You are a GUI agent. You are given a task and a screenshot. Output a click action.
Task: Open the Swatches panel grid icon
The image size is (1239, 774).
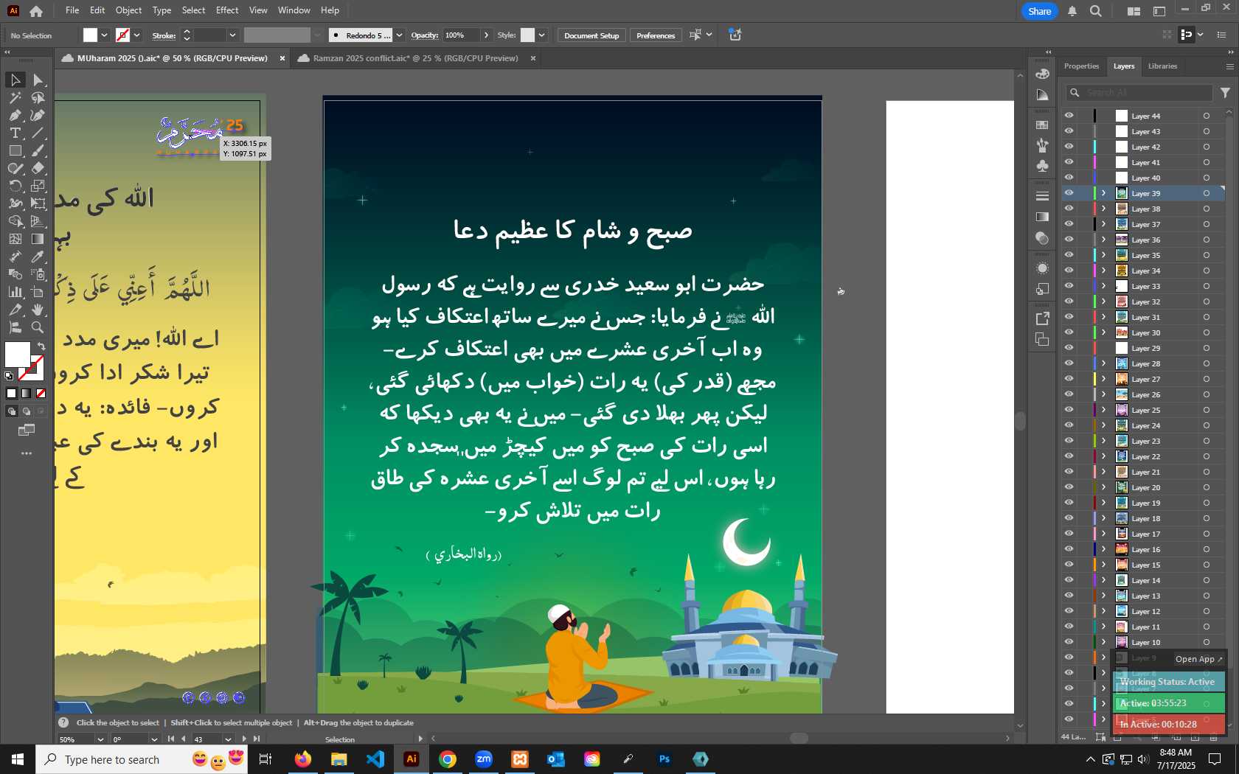[1042, 125]
